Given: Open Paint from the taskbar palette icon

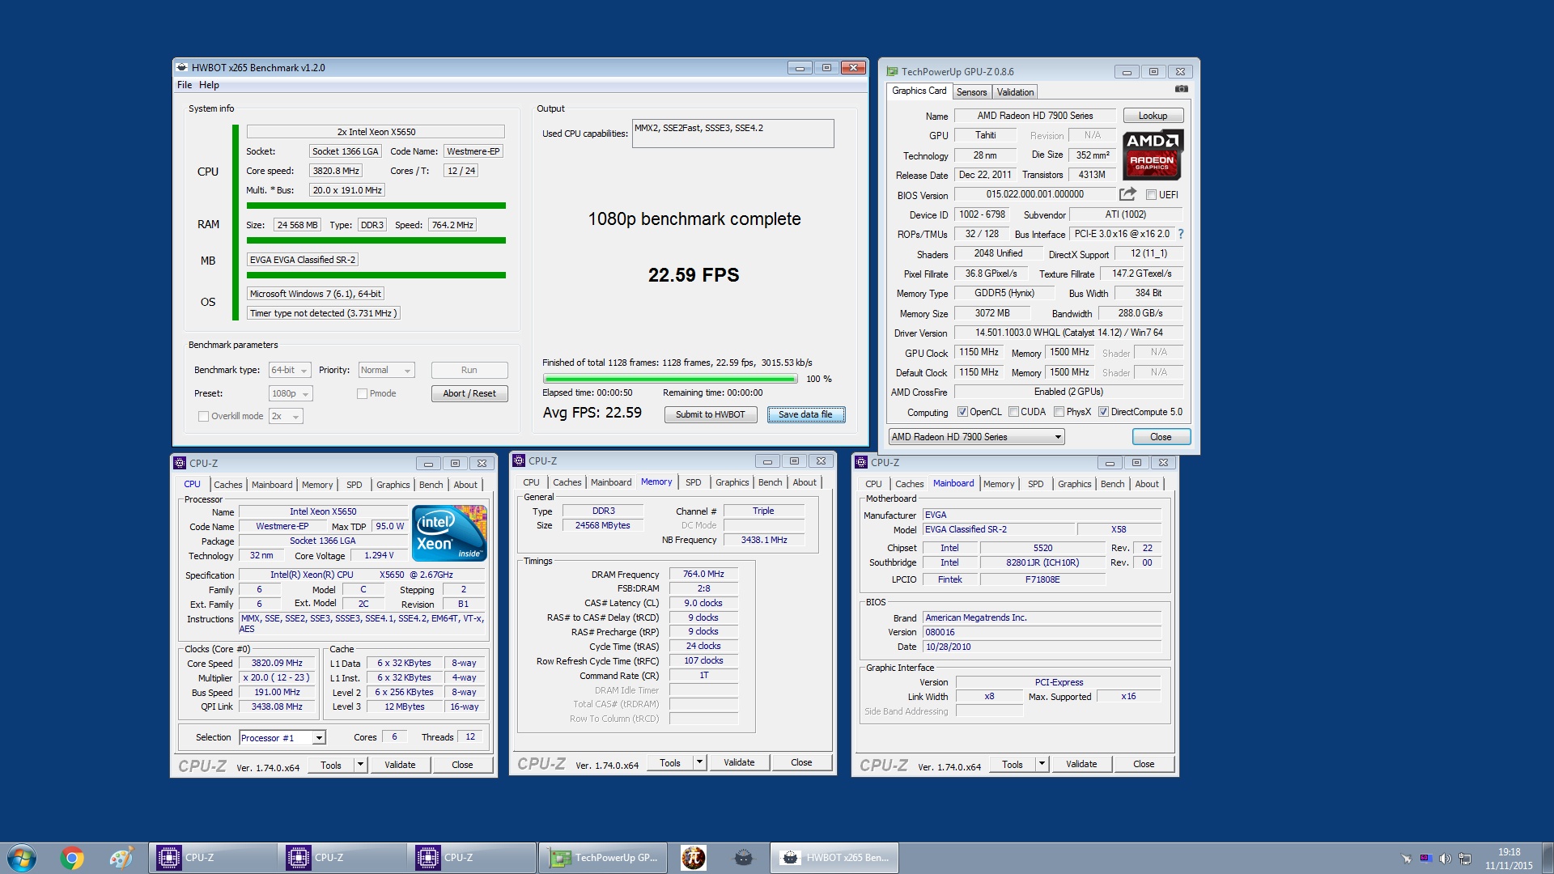Looking at the screenshot, I should coord(121,858).
